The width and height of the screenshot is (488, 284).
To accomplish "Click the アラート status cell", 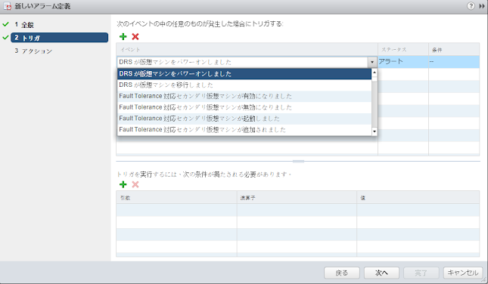I will [403, 62].
